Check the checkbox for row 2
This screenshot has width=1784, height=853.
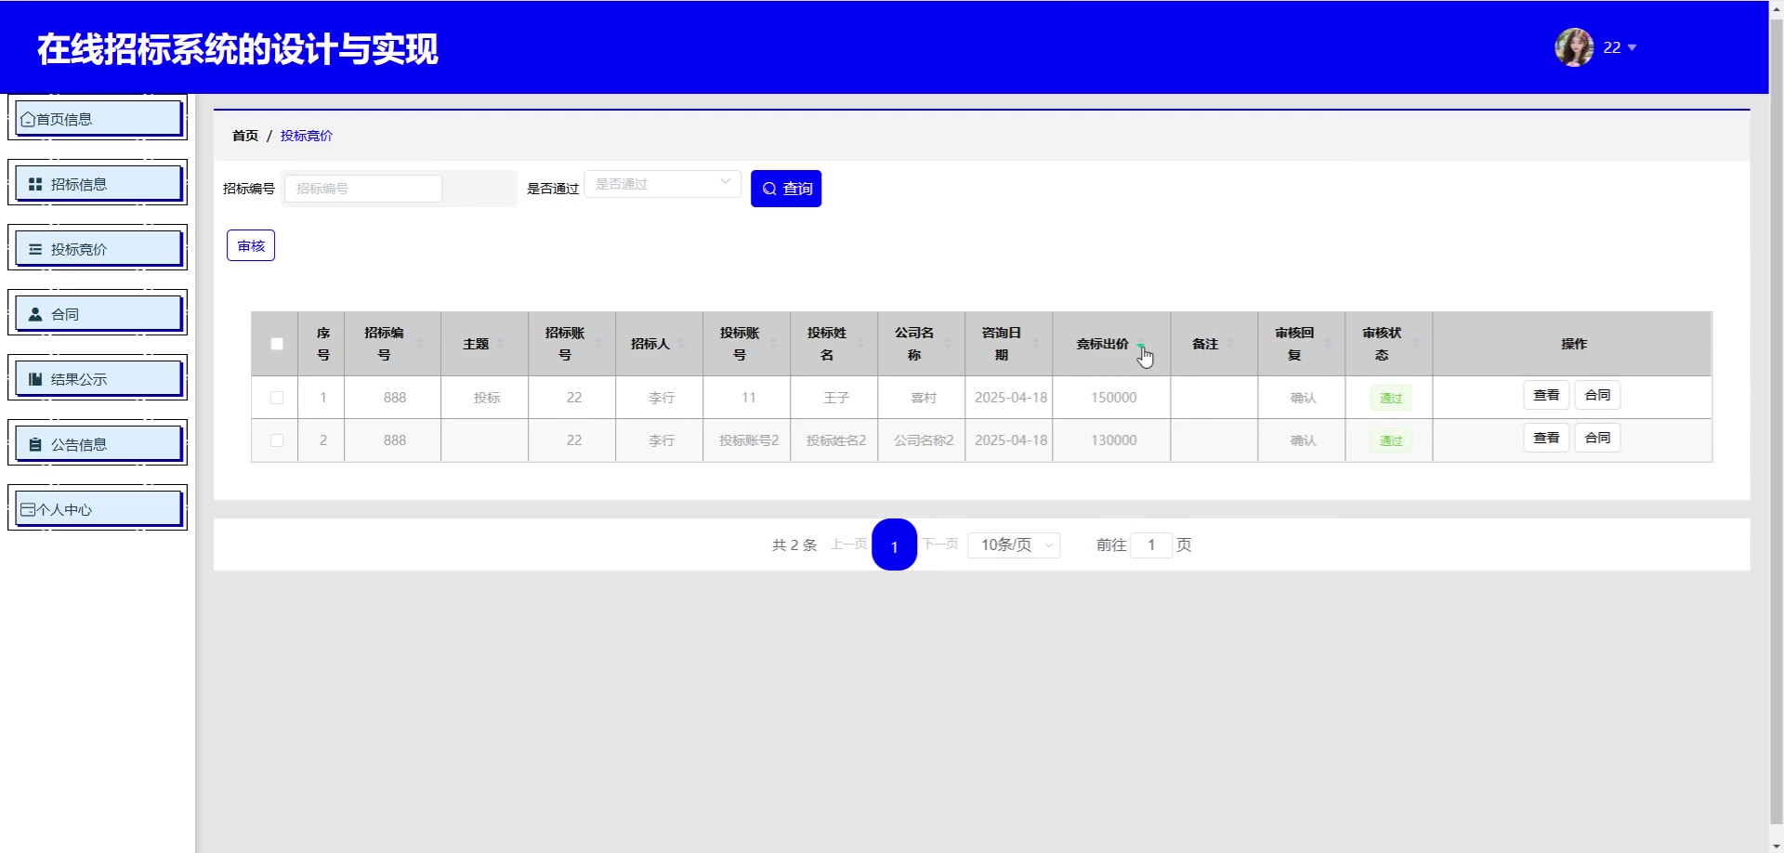[x=277, y=440]
